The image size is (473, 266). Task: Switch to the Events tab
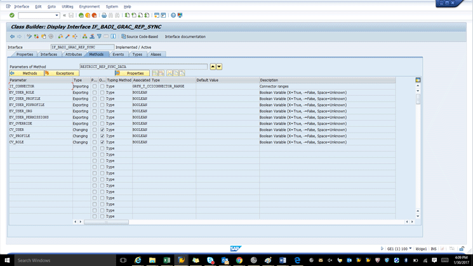point(118,55)
